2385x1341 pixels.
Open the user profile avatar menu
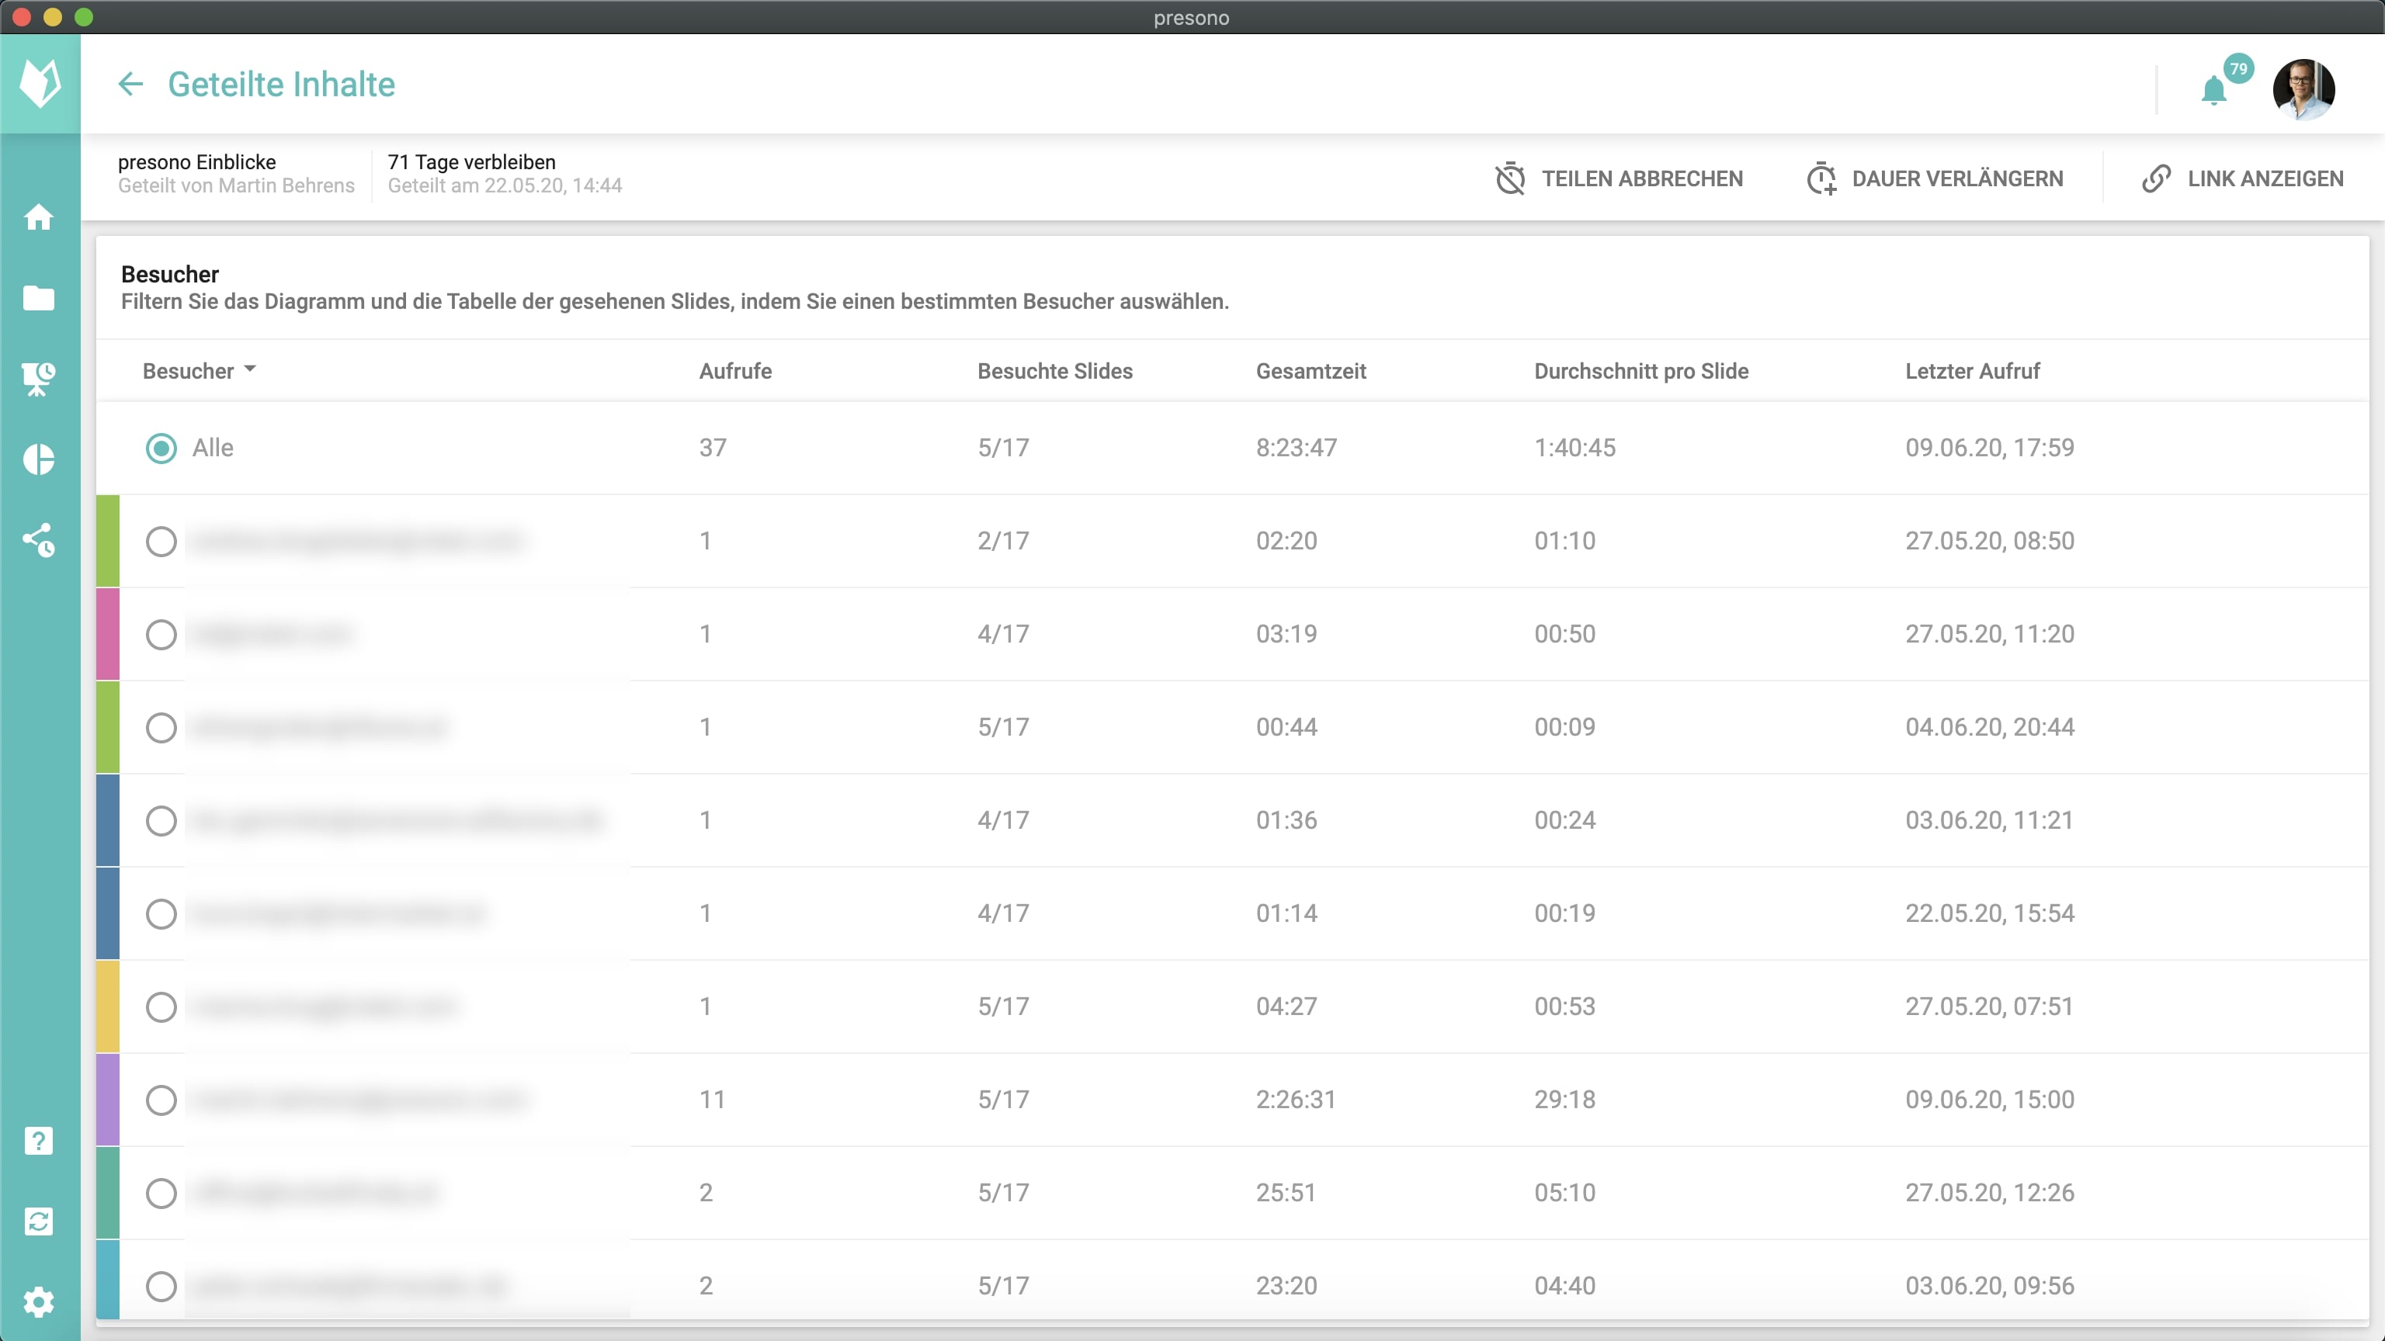[2303, 90]
